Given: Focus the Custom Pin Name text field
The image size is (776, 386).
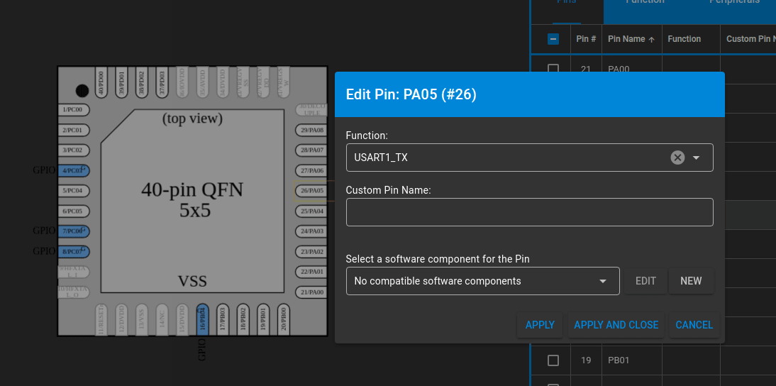Looking at the screenshot, I should (529, 212).
